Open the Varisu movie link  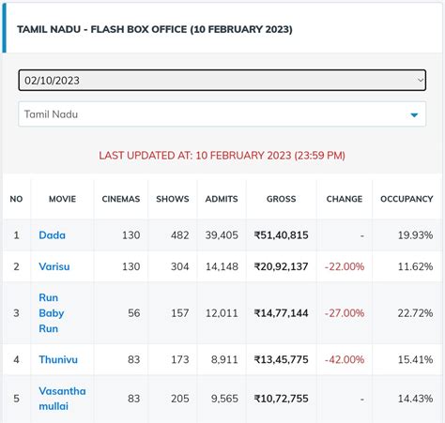54,266
